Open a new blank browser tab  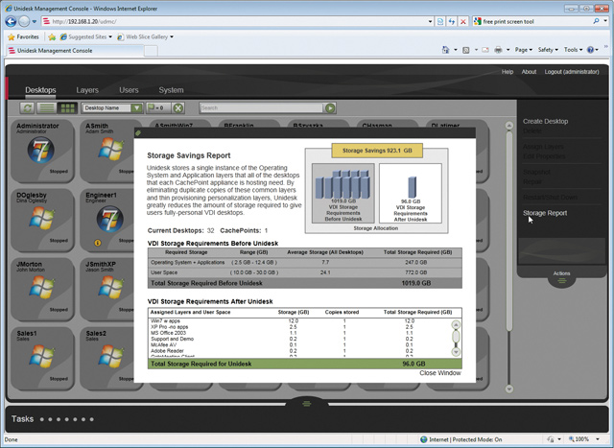[x=152, y=51]
